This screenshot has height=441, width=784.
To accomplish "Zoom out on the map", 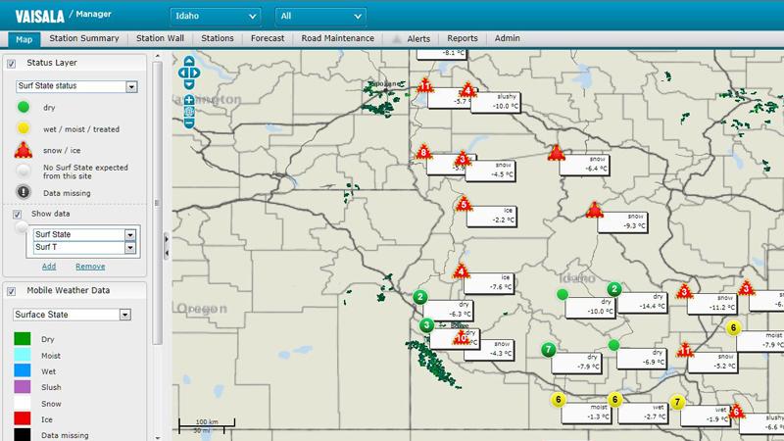I will coord(189,124).
